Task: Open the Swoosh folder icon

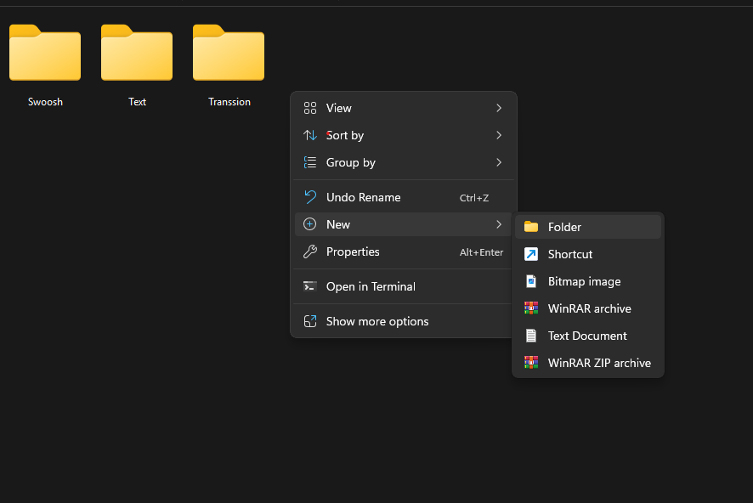Action: tap(45, 54)
